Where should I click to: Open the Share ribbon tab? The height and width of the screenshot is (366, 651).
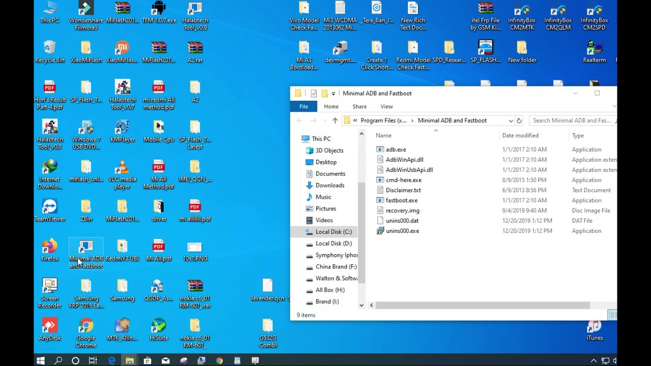(x=360, y=106)
